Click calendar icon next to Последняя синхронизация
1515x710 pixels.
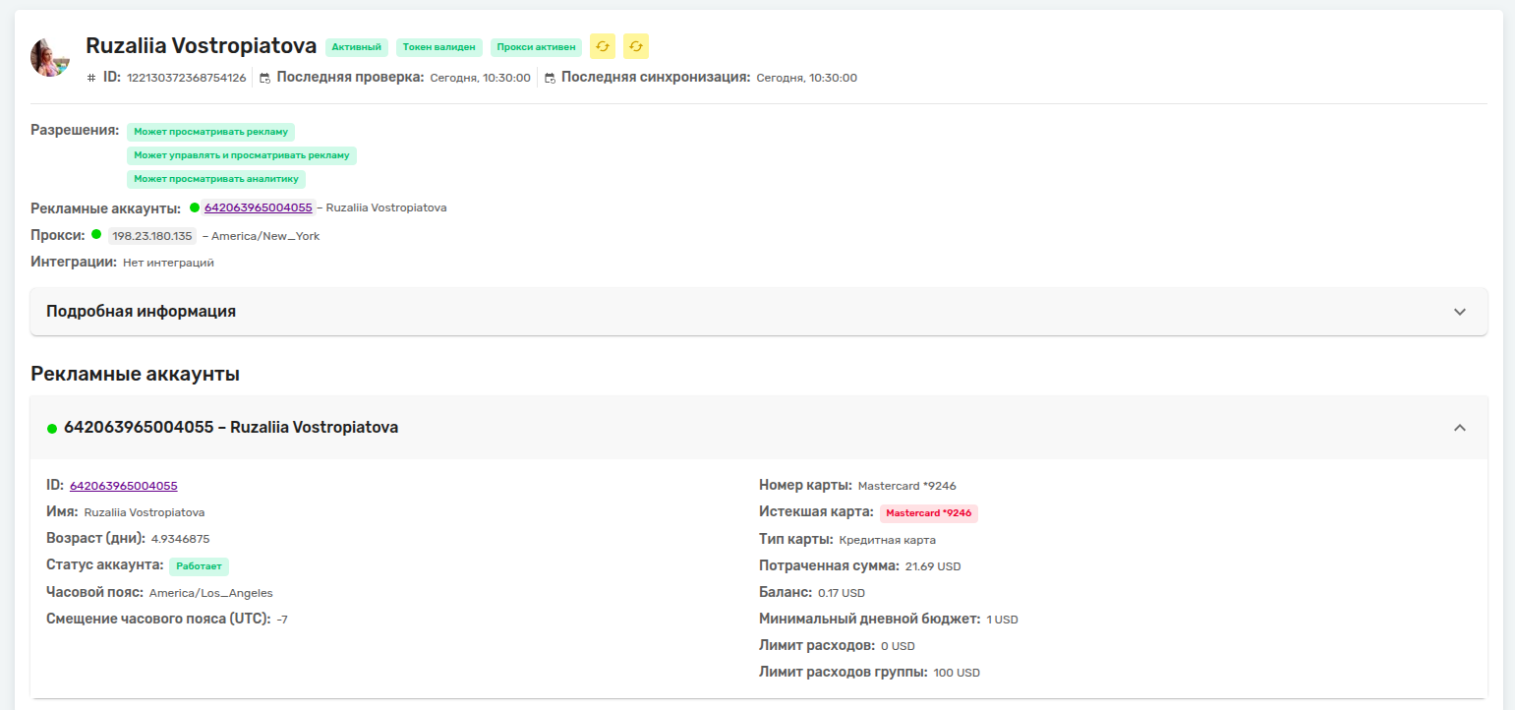click(x=550, y=78)
